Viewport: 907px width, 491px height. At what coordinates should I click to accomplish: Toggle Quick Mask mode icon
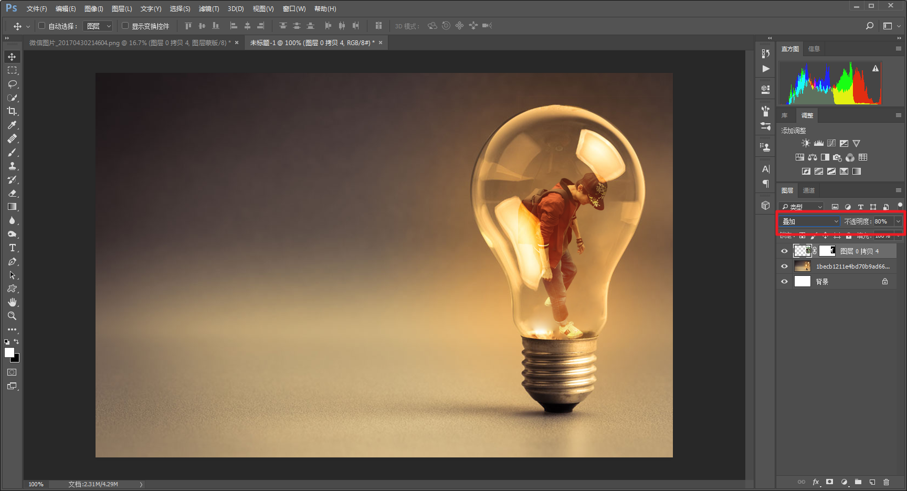(12, 372)
